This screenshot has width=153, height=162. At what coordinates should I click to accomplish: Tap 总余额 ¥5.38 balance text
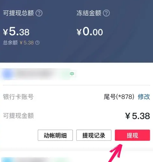coord(18,43)
